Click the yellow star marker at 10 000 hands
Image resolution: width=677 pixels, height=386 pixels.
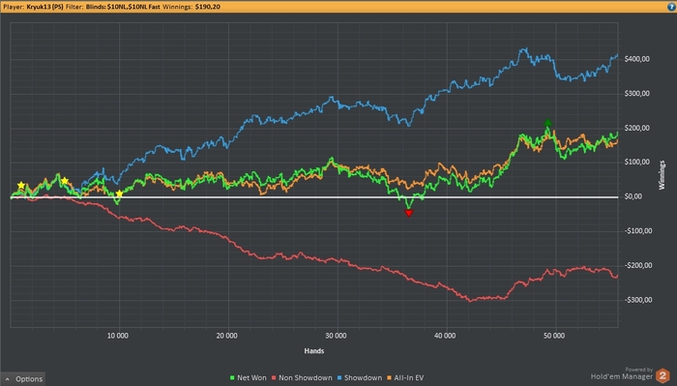click(120, 193)
